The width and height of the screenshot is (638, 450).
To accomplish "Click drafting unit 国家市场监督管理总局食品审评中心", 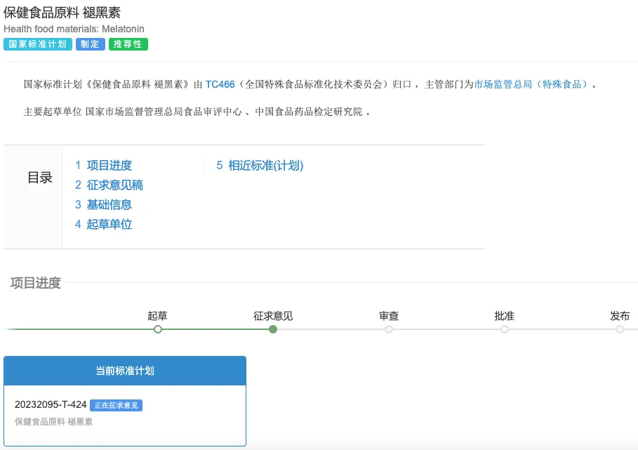I will coord(164,112).
